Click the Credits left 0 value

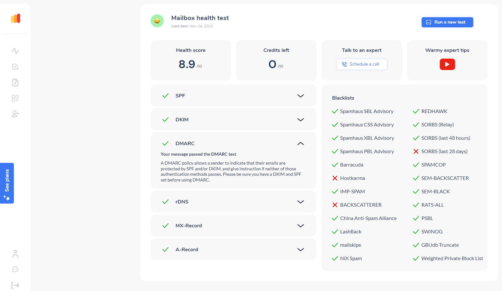click(272, 64)
